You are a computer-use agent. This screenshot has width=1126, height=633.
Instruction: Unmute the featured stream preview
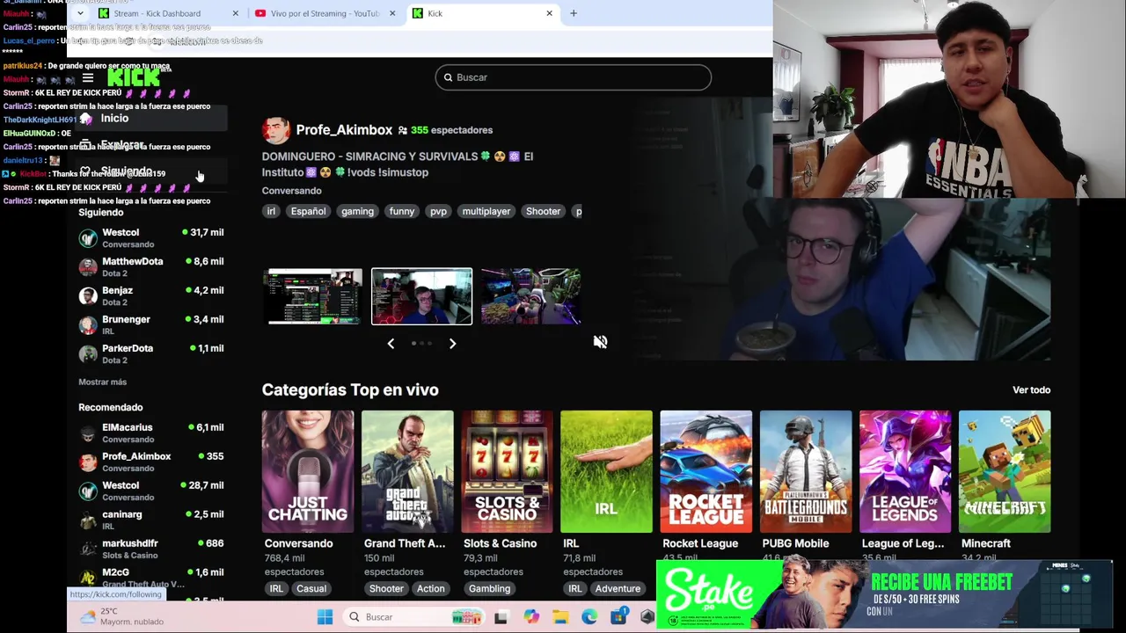click(x=600, y=342)
